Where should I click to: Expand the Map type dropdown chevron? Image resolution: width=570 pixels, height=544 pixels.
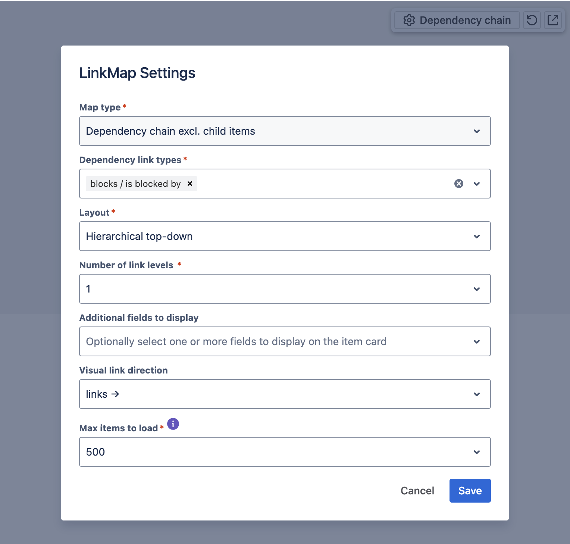(477, 131)
